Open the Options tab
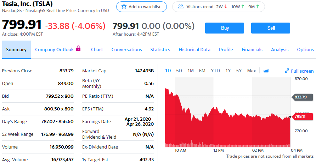The height and width of the screenshot is (163, 316). [x=305, y=50]
